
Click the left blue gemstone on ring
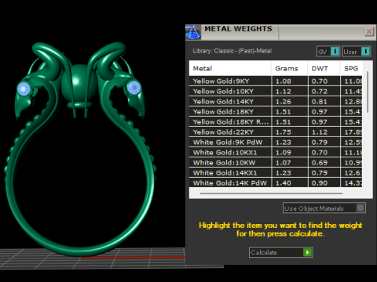pyautogui.click(x=24, y=89)
